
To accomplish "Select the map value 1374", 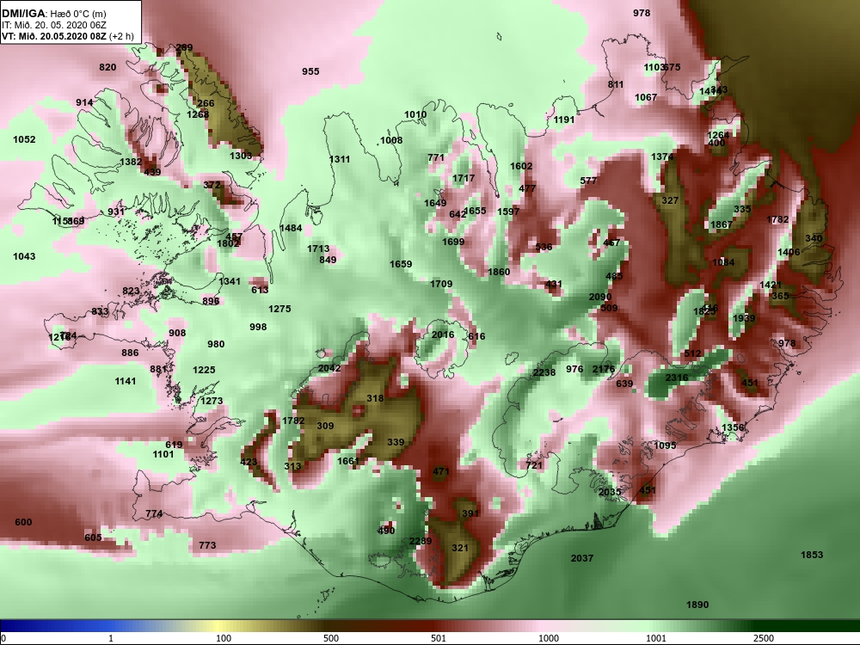I will pos(662,157).
